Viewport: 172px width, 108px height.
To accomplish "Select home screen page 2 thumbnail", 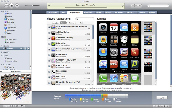I will coord(148,40).
